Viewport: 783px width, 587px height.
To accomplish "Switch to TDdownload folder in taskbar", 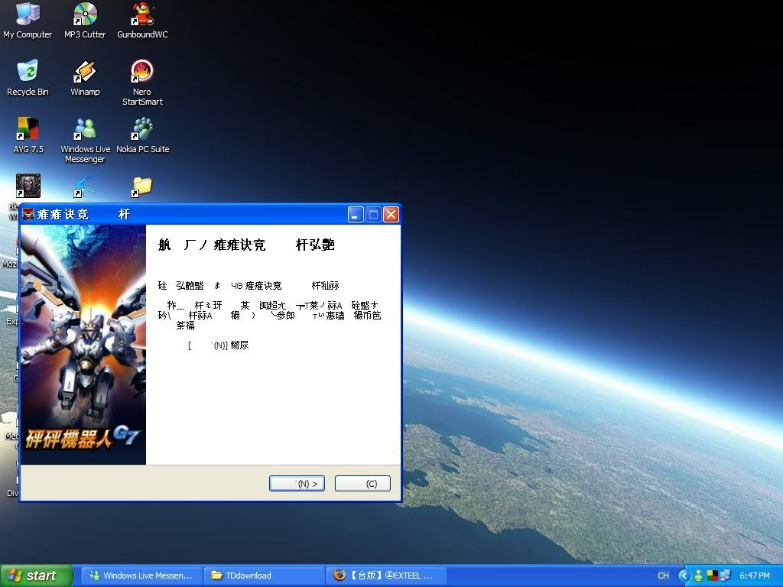I will [x=265, y=576].
